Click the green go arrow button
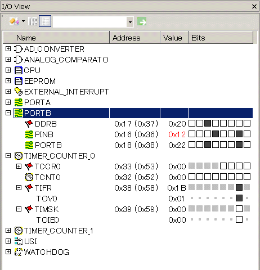This screenshot has width=260, height=270. 142,21
